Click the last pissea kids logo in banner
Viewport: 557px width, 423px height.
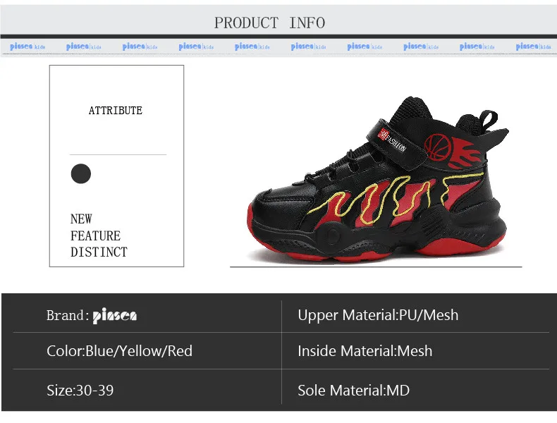[533, 47]
